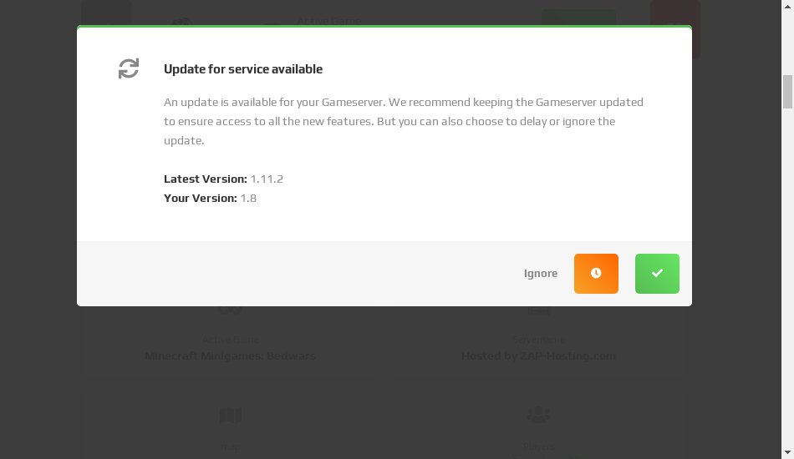794x459 pixels.
Task: Click the Players group icon in background
Action: (x=538, y=415)
